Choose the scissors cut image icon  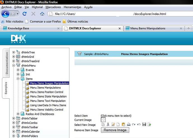108,124
